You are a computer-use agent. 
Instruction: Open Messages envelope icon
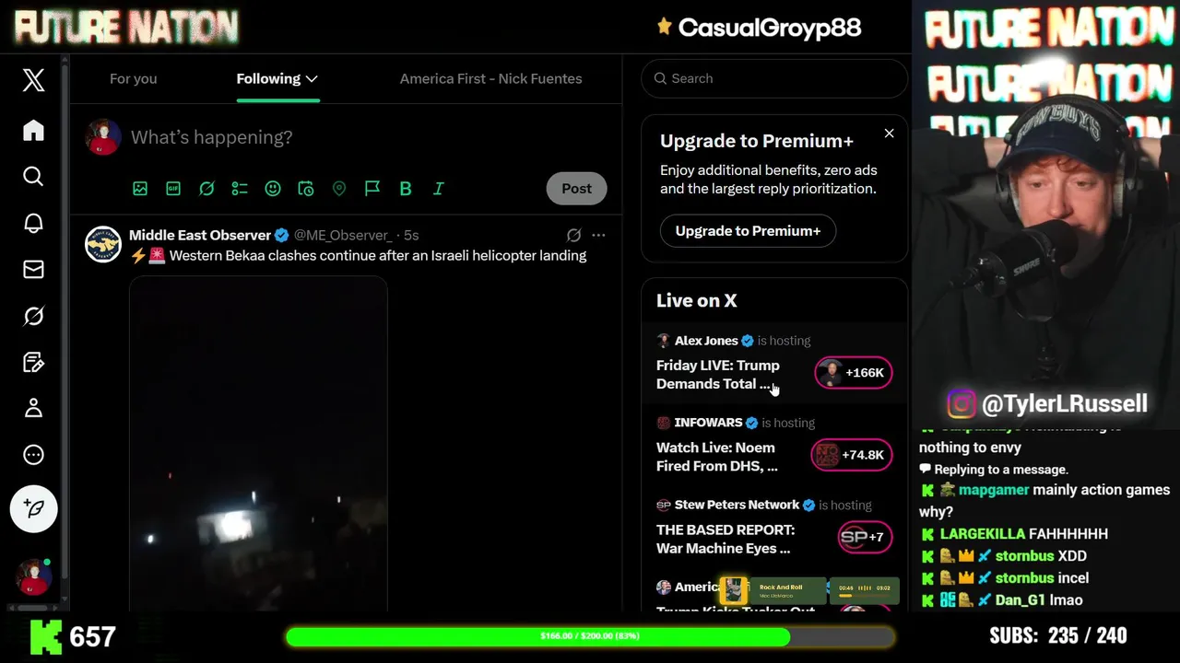coord(33,269)
